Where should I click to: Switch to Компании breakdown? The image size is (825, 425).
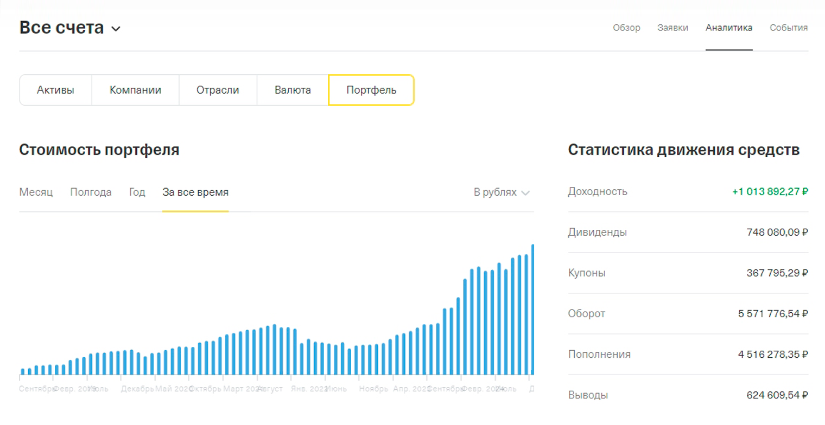click(135, 90)
